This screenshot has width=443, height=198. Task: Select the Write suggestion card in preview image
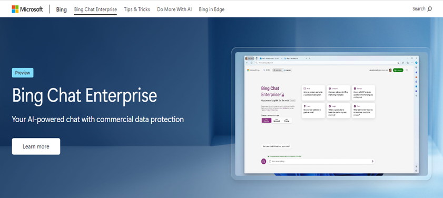point(313,93)
